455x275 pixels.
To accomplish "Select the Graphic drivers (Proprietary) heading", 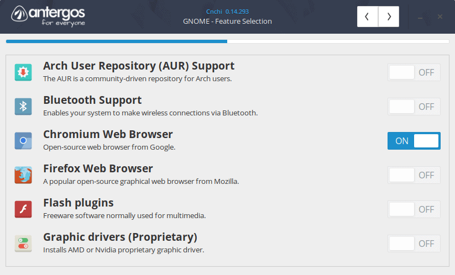I will click(120, 237).
